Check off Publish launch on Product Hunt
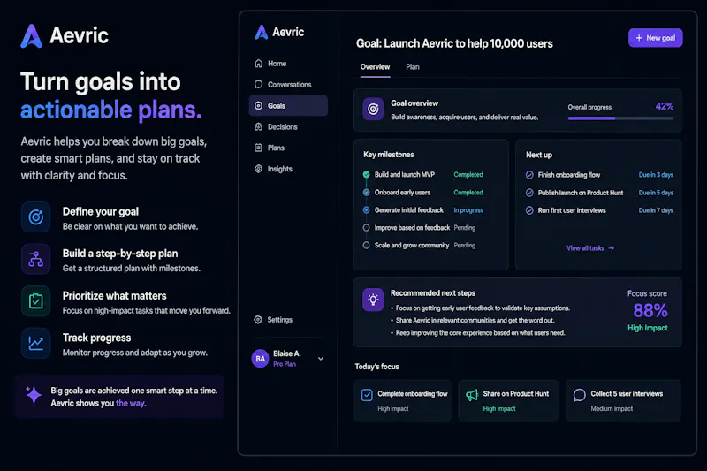Viewport: 707px width, 471px height. (529, 193)
